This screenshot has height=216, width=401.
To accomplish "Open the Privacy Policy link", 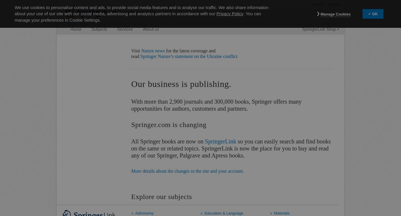I will click(x=230, y=14).
